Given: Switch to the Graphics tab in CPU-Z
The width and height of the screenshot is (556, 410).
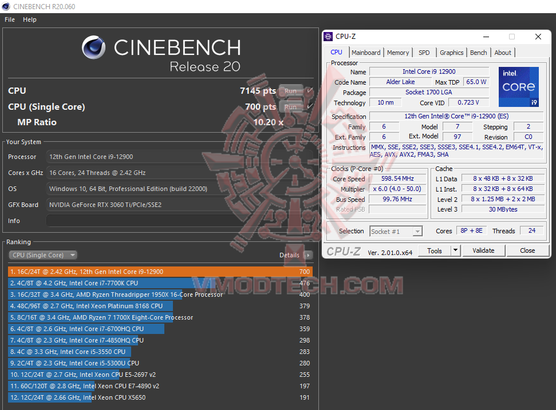Looking at the screenshot, I should point(451,53).
